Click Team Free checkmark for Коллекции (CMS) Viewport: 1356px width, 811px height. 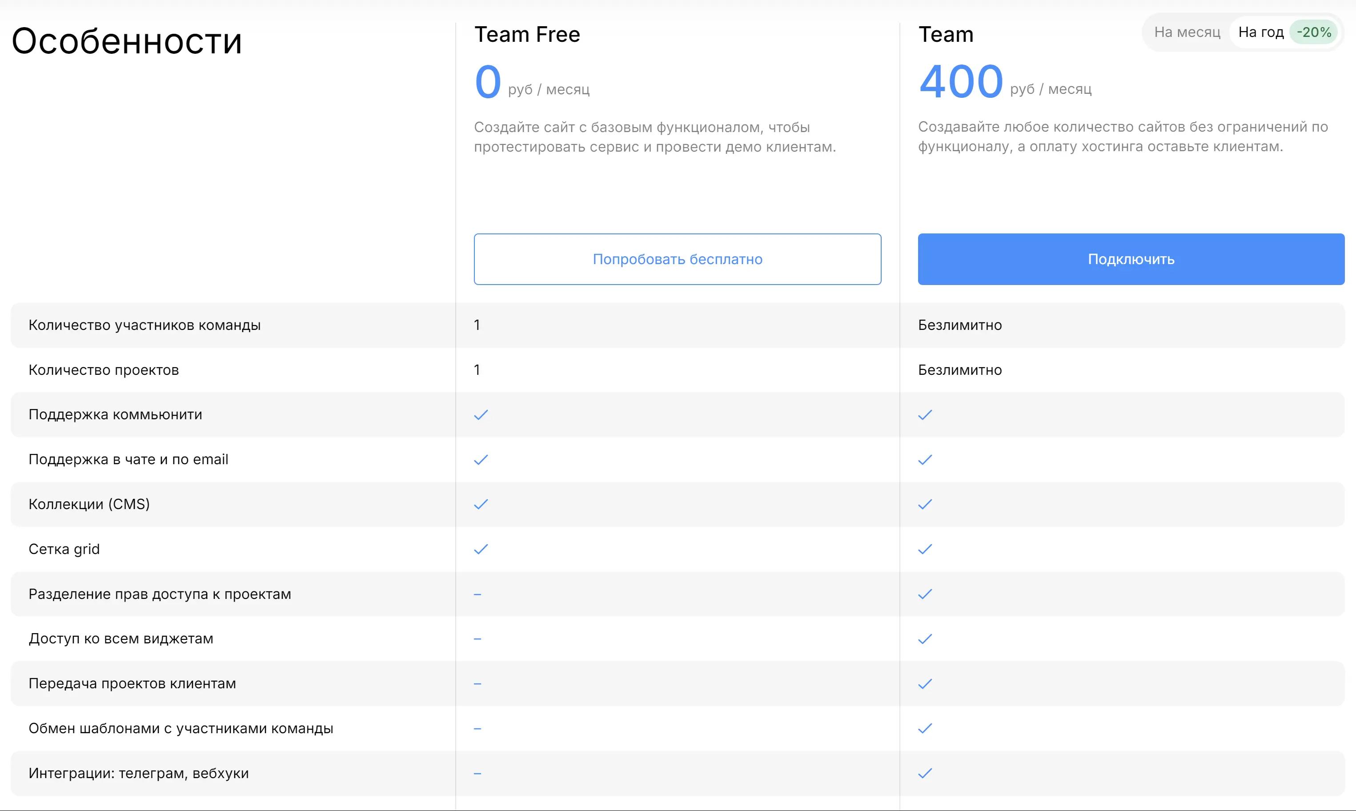tap(481, 504)
